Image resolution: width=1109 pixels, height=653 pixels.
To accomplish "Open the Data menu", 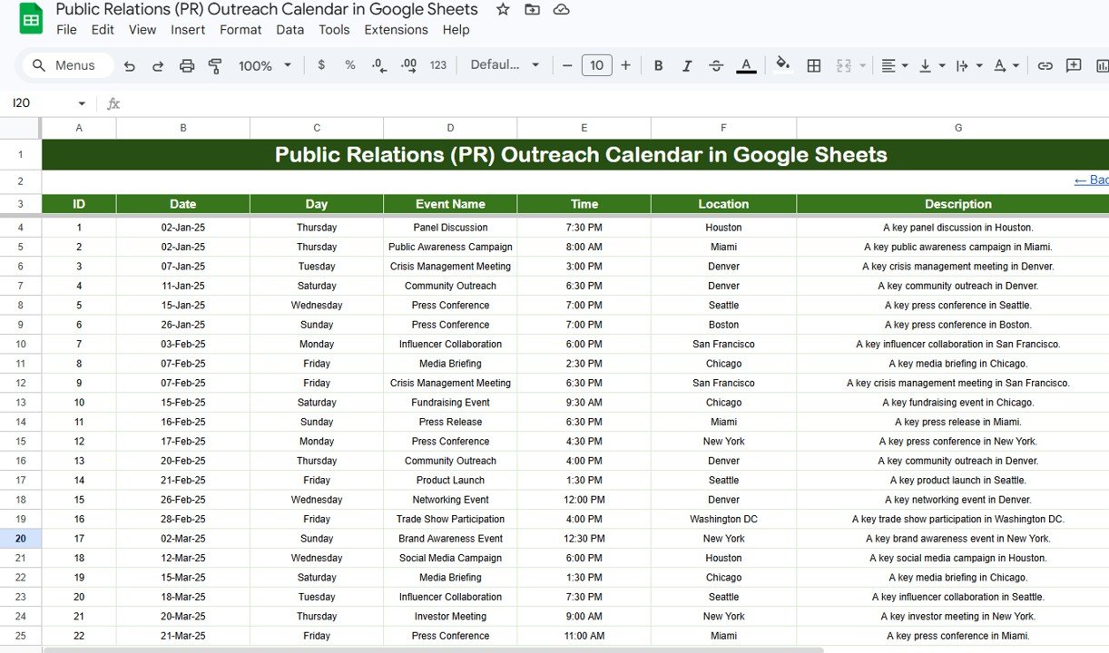I will 290,29.
